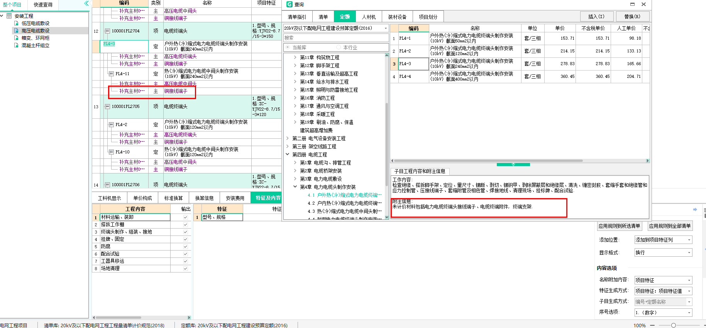Click 应用规则到全部清单 button
The width and height of the screenshot is (706, 328).
coord(670,226)
